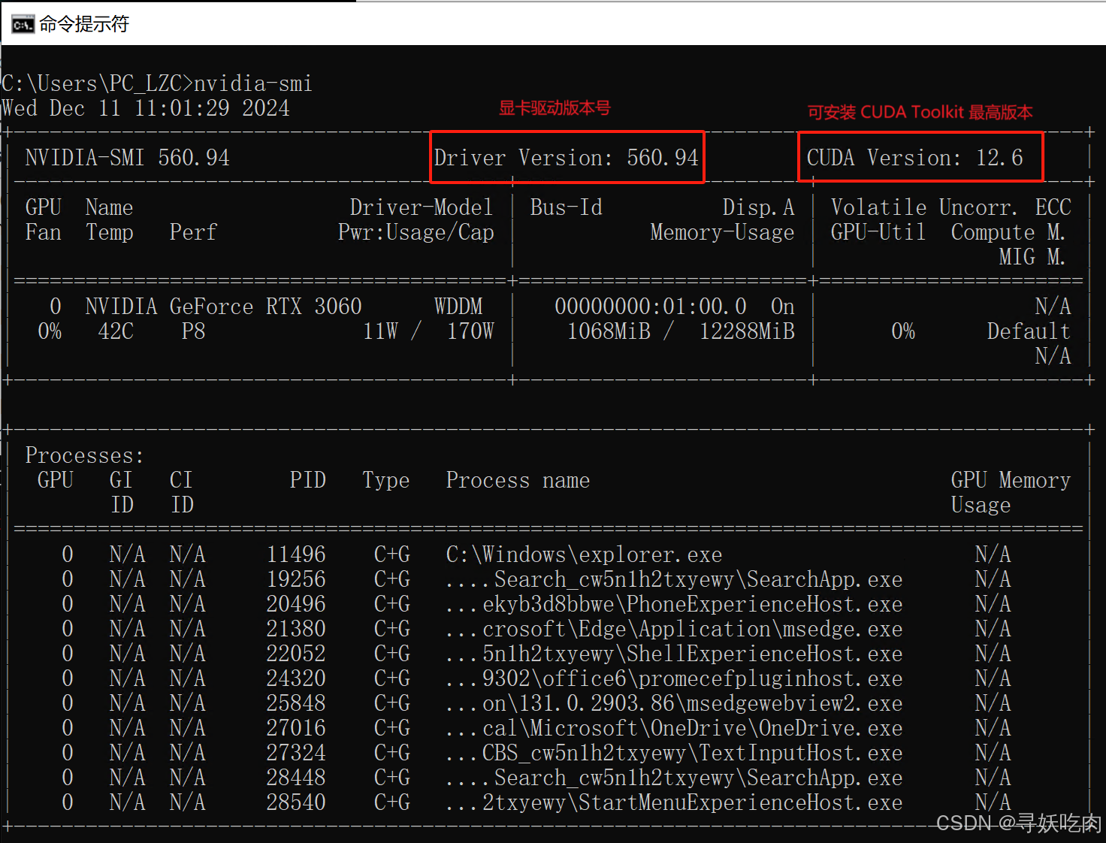Click the PID 27324

[x=296, y=753]
